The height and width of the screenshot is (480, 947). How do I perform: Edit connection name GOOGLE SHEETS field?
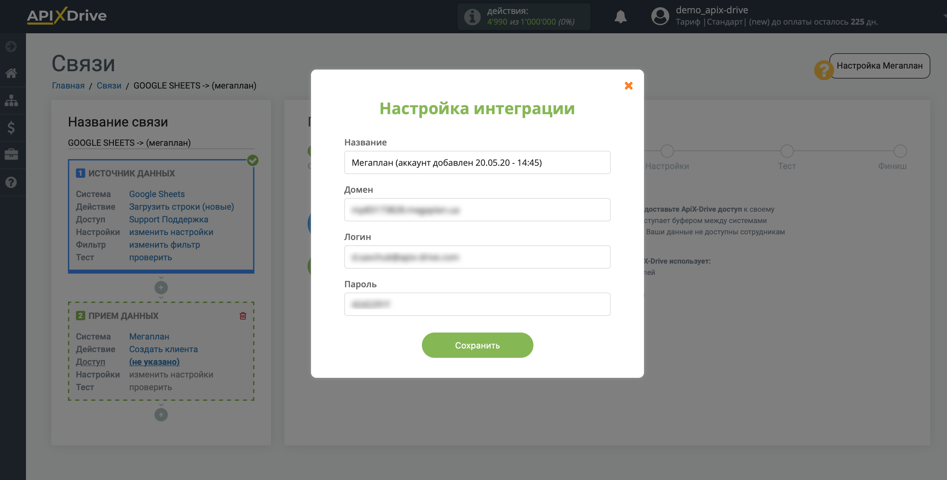pos(161,142)
